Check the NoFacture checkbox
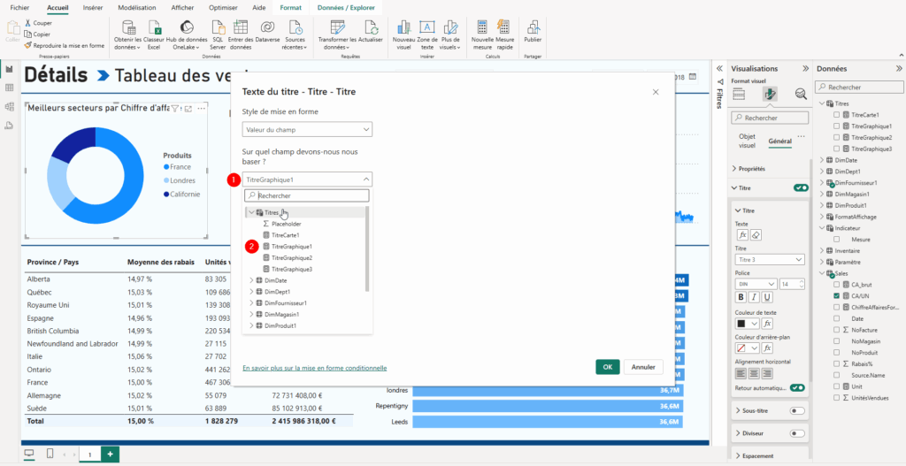The width and height of the screenshot is (906, 466). 836,330
